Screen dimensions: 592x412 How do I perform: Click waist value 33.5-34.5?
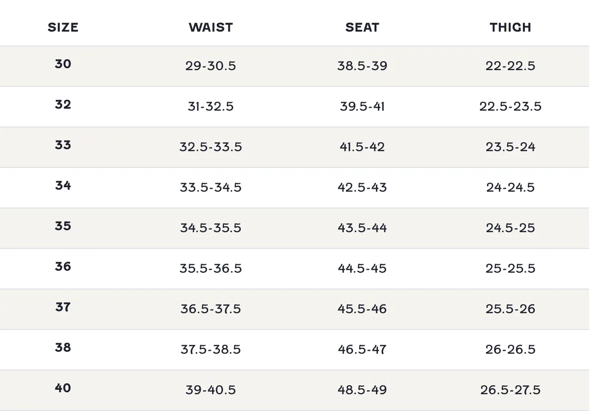(211, 187)
